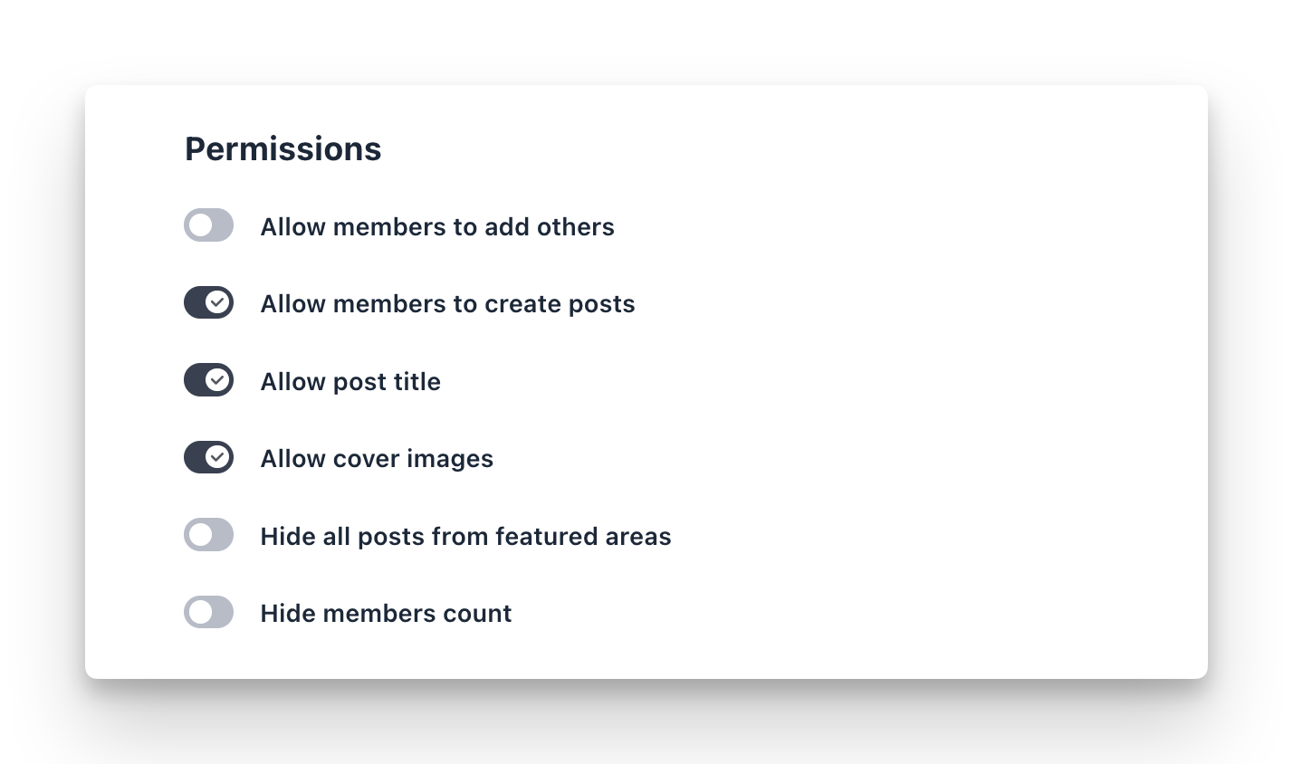Disable the 'Allow members to add others' toggle

208,224
